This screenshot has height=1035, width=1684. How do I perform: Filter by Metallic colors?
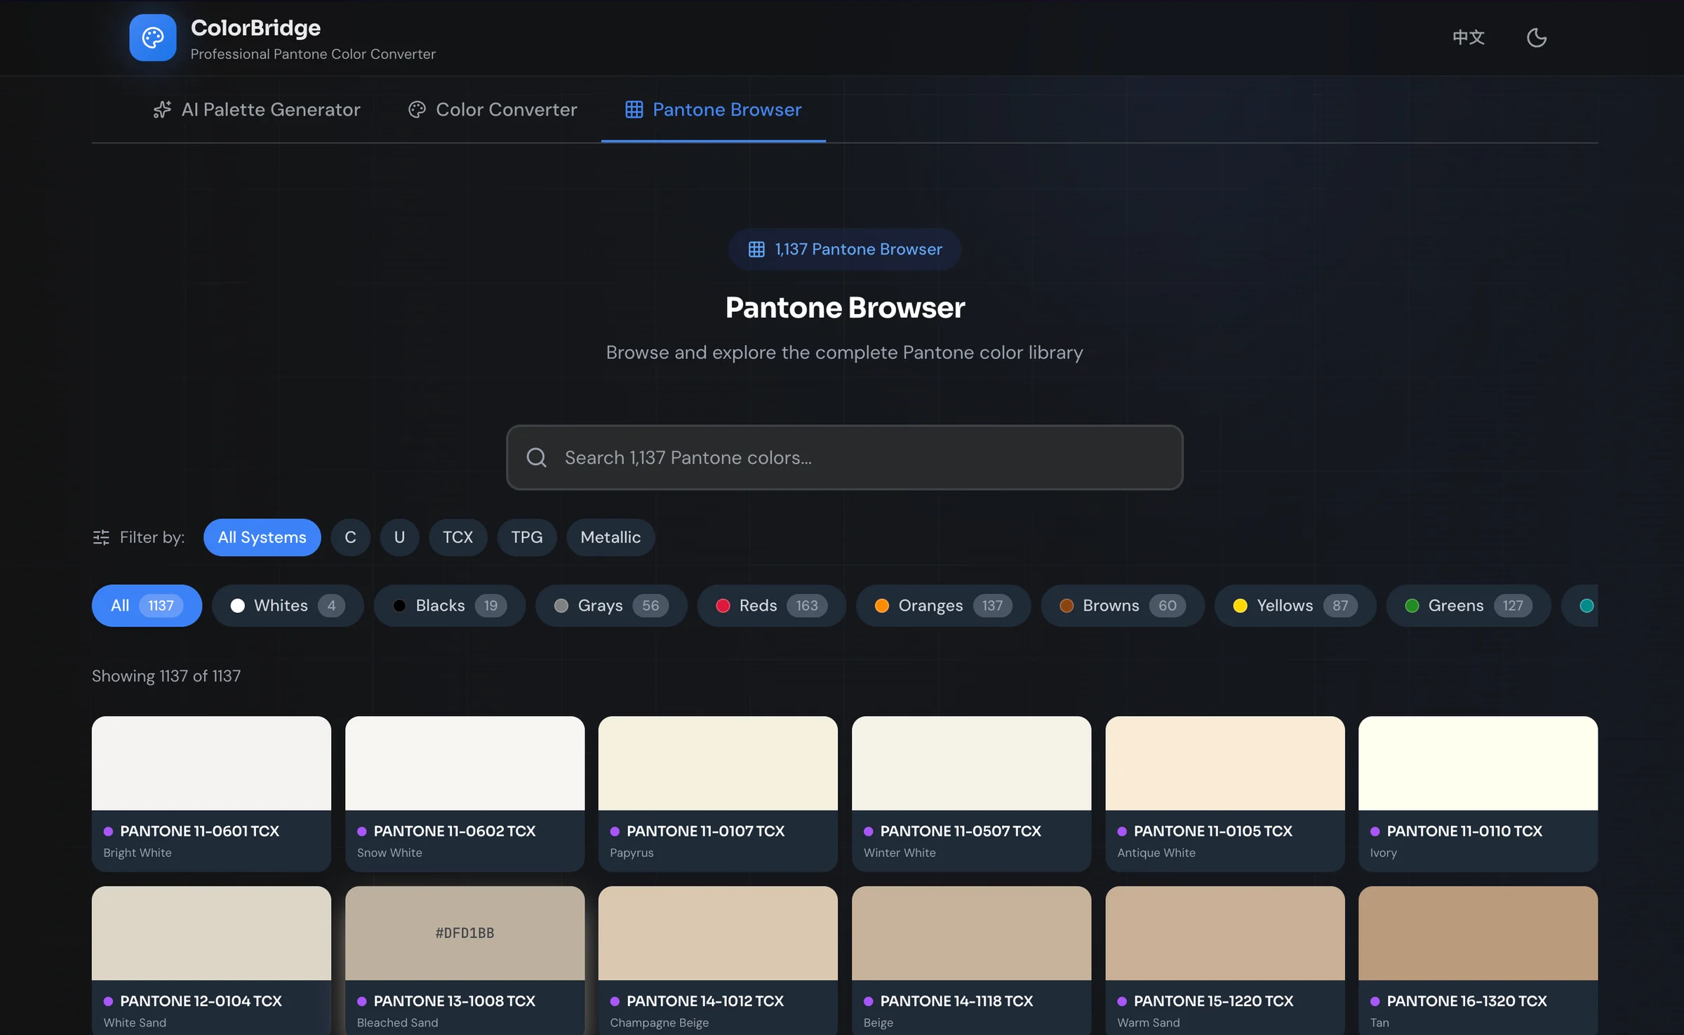pos(610,537)
